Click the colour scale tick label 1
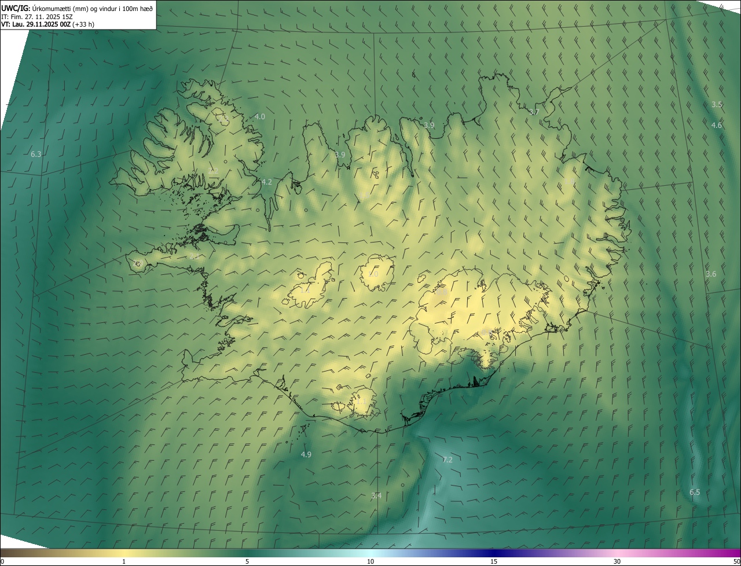Image resolution: width=741 pixels, height=566 pixels. 124,561
